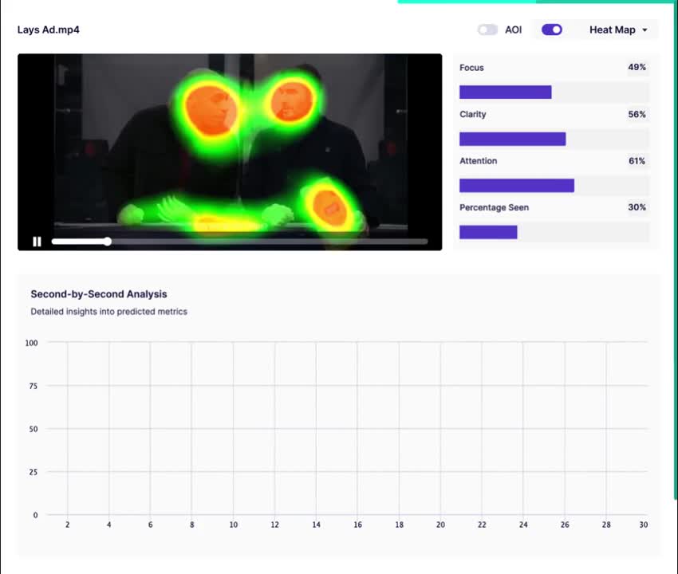Click the chart y-axis label 100
678x574 pixels.
point(32,343)
